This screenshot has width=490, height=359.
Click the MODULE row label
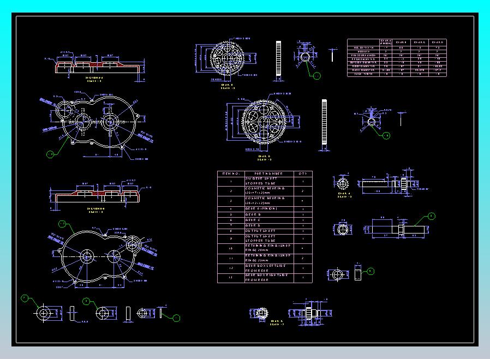click(x=363, y=51)
